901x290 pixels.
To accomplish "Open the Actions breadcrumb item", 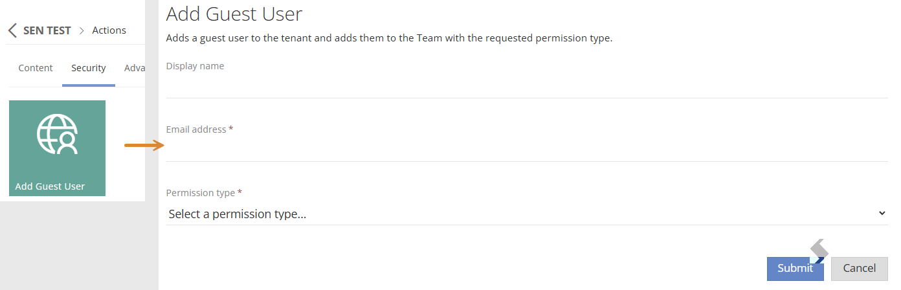I will point(109,30).
